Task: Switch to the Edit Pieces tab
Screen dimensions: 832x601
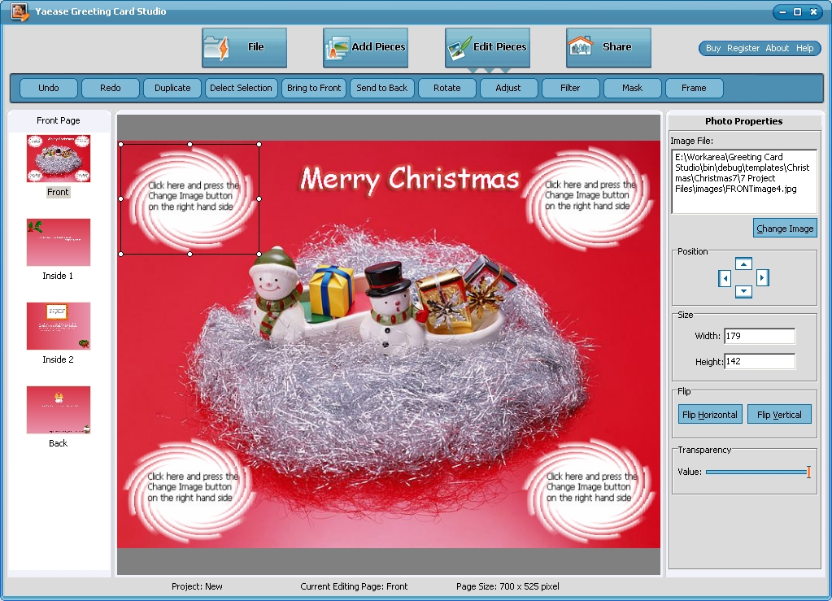Action: [487, 47]
